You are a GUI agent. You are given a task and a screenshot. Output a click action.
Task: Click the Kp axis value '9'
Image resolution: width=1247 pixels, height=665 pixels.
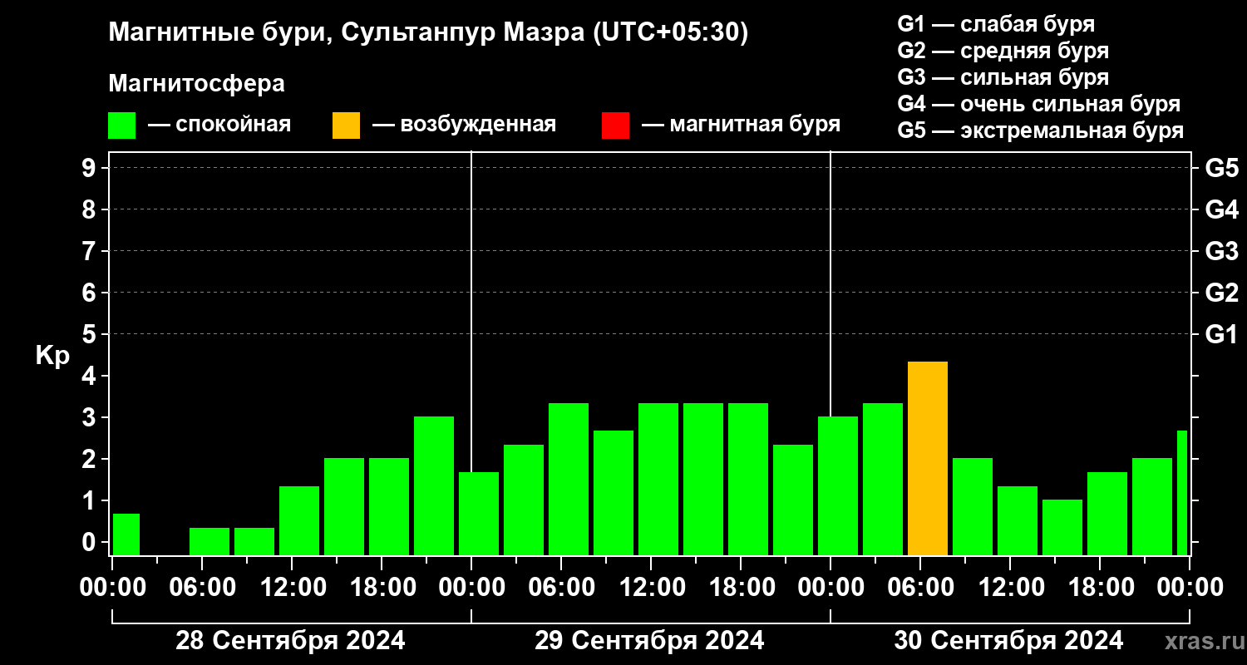tap(91, 168)
